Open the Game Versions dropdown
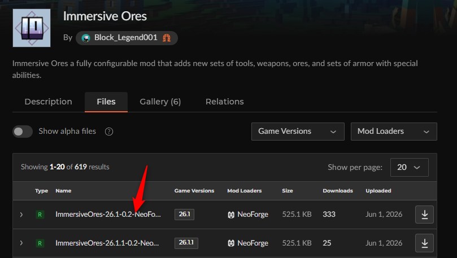 pyautogui.click(x=298, y=132)
